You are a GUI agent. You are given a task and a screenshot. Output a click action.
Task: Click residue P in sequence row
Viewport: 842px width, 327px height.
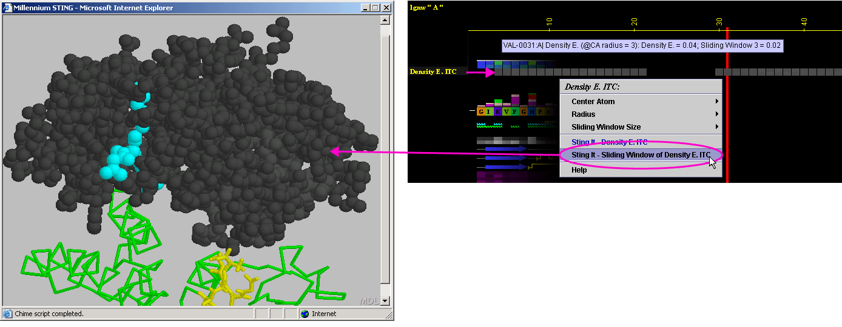point(541,111)
